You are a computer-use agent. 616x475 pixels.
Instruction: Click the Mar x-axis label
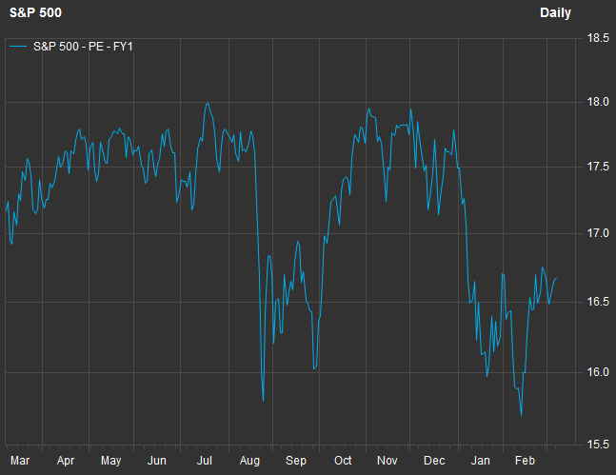coord(20,460)
